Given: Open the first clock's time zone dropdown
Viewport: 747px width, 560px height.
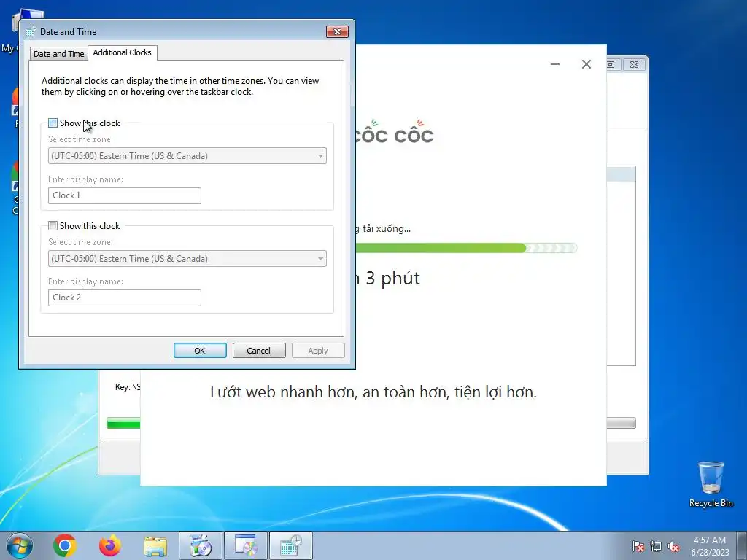Looking at the screenshot, I should click(187, 156).
